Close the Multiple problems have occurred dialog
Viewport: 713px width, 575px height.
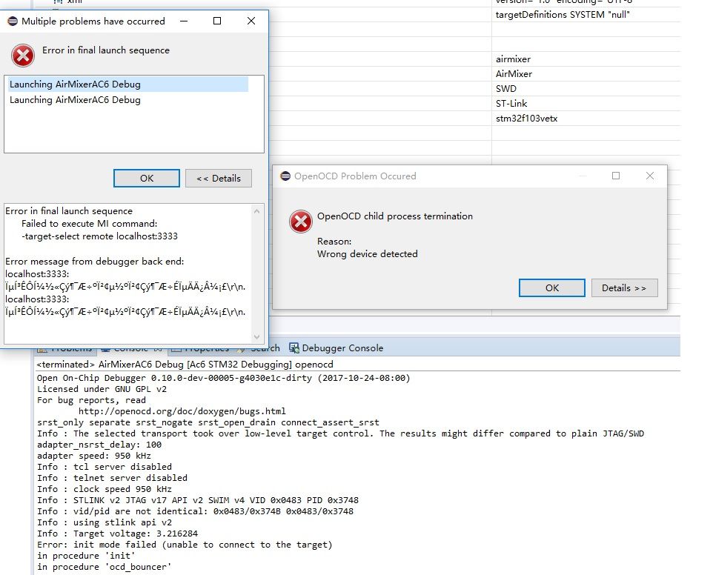coord(251,21)
